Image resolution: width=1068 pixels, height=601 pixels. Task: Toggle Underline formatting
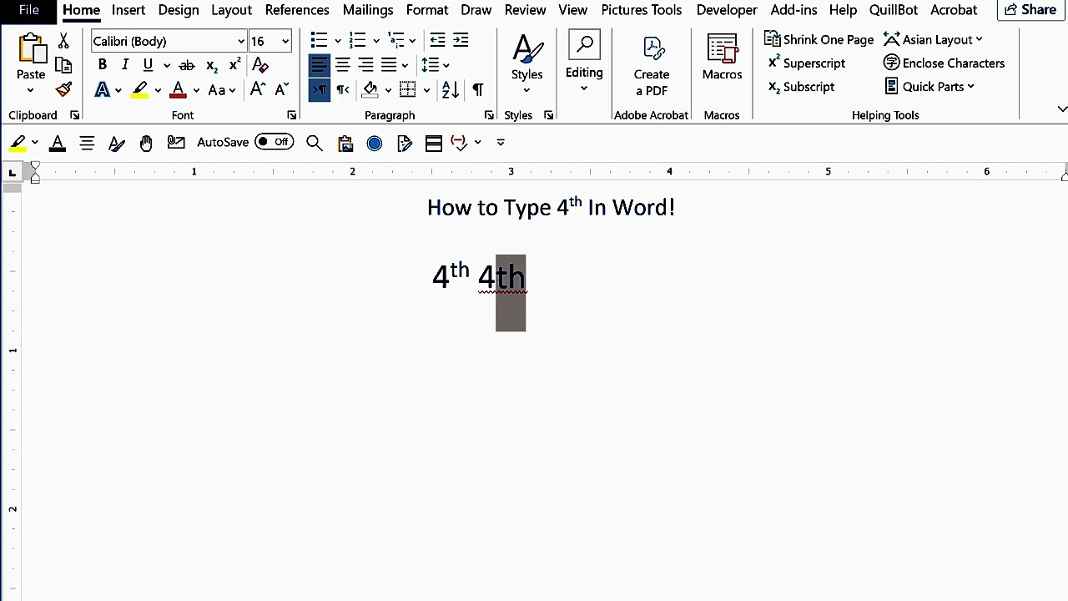[148, 65]
